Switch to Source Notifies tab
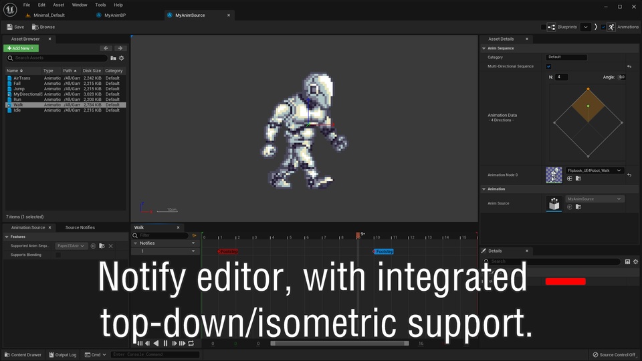Viewport: 642px width, 361px height. point(80,227)
